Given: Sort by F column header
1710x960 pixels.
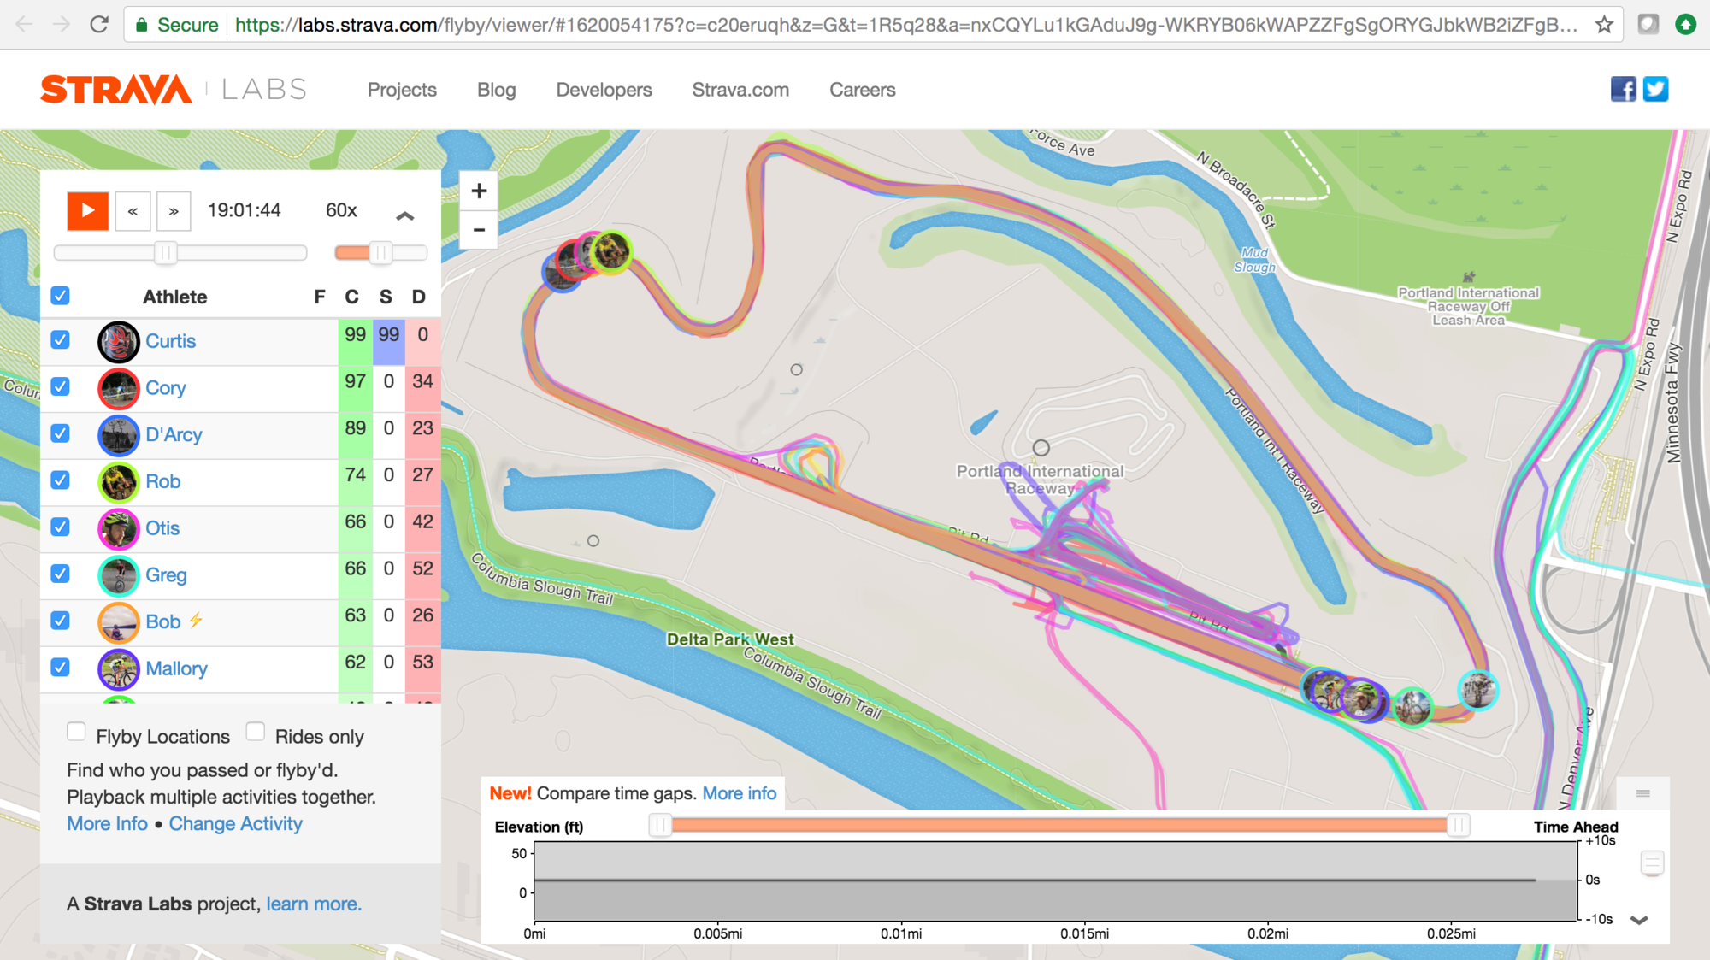Looking at the screenshot, I should 320,297.
